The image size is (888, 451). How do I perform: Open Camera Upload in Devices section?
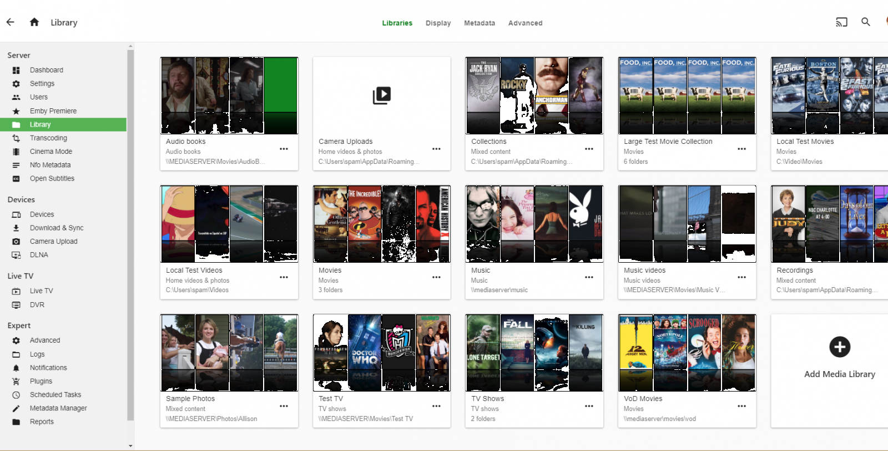tap(53, 242)
